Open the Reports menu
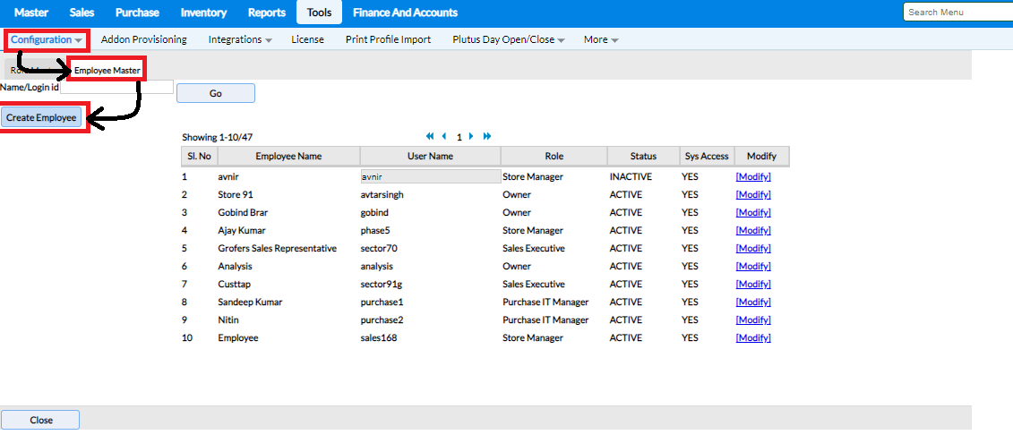The height and width of the screenshot is (435, 1013). coord(266,13)
